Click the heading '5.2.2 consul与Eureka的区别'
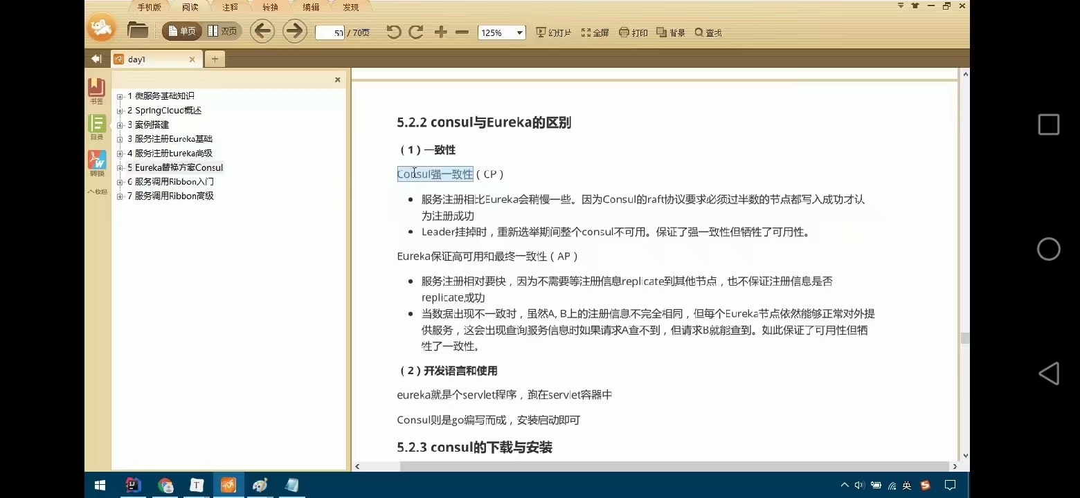This screenshot has height=498, width=1080. click(484, 123)
